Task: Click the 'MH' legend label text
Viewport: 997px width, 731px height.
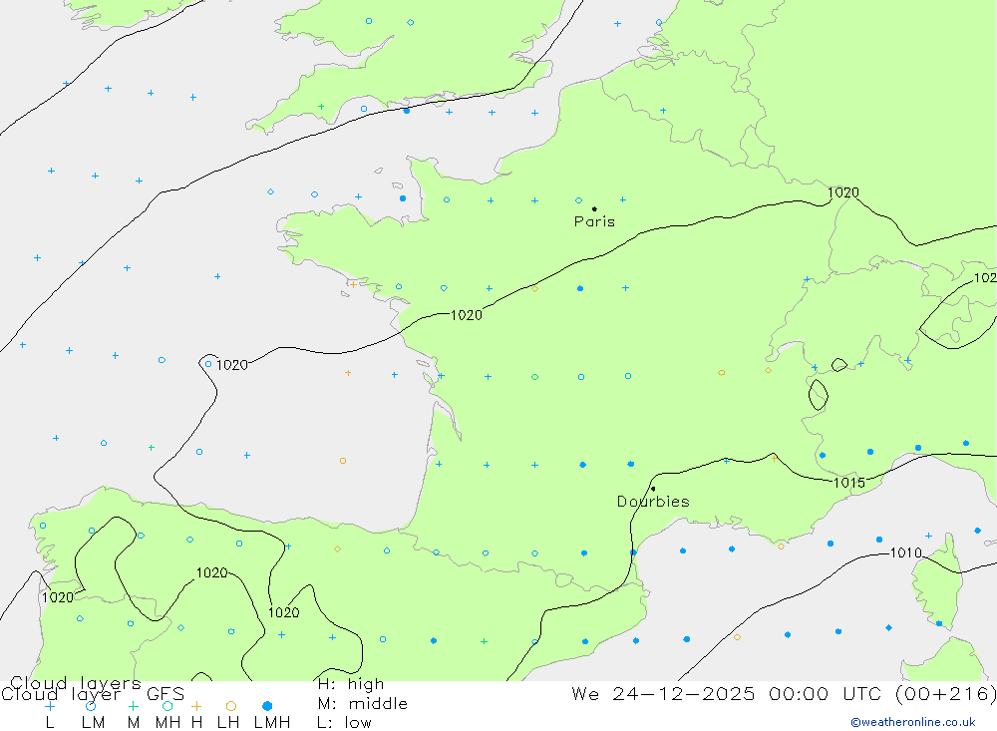Action: pyautogui.click(x=167, y=723)
